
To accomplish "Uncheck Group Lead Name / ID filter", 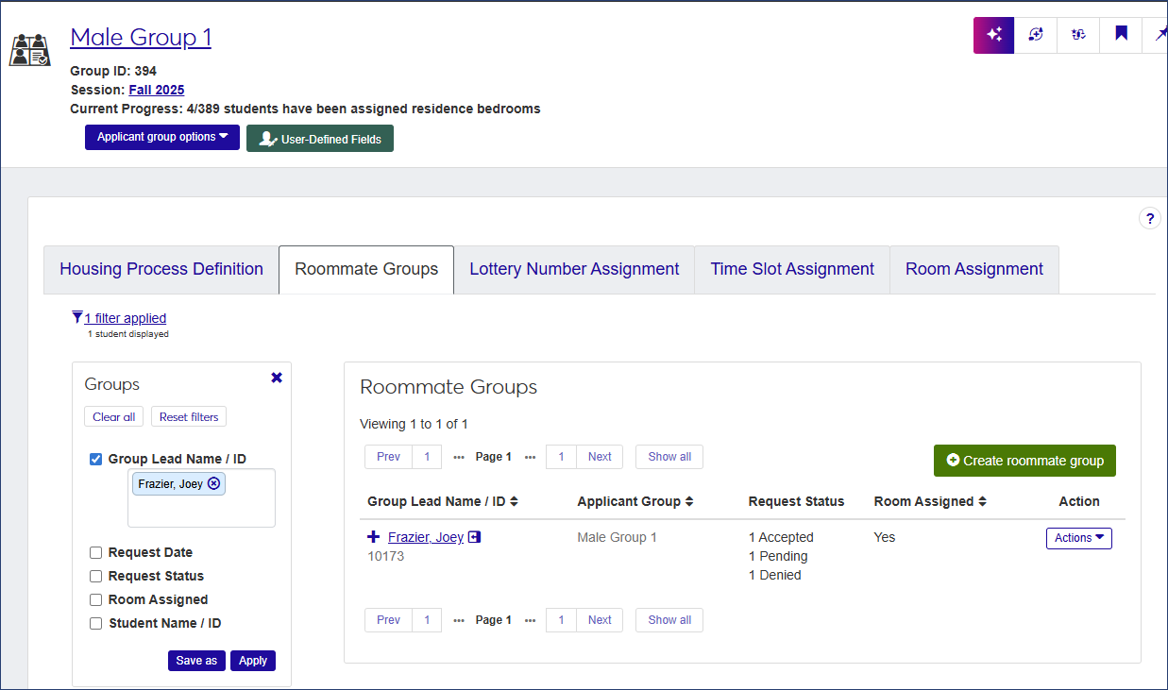I will tap(95, 459).
